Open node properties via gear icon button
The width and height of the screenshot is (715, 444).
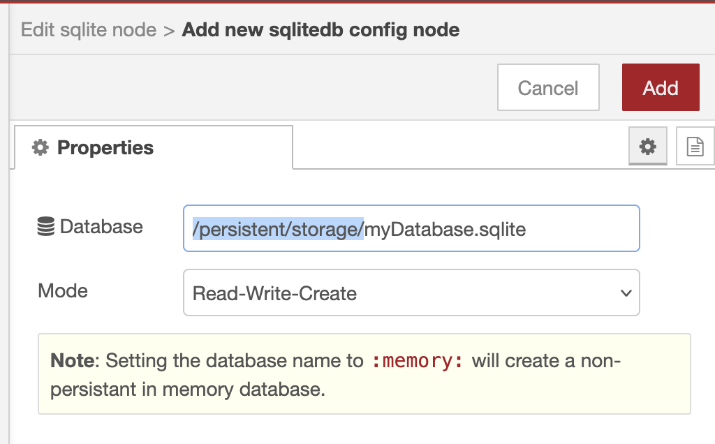pyautogui.click(x=648, y=147)
